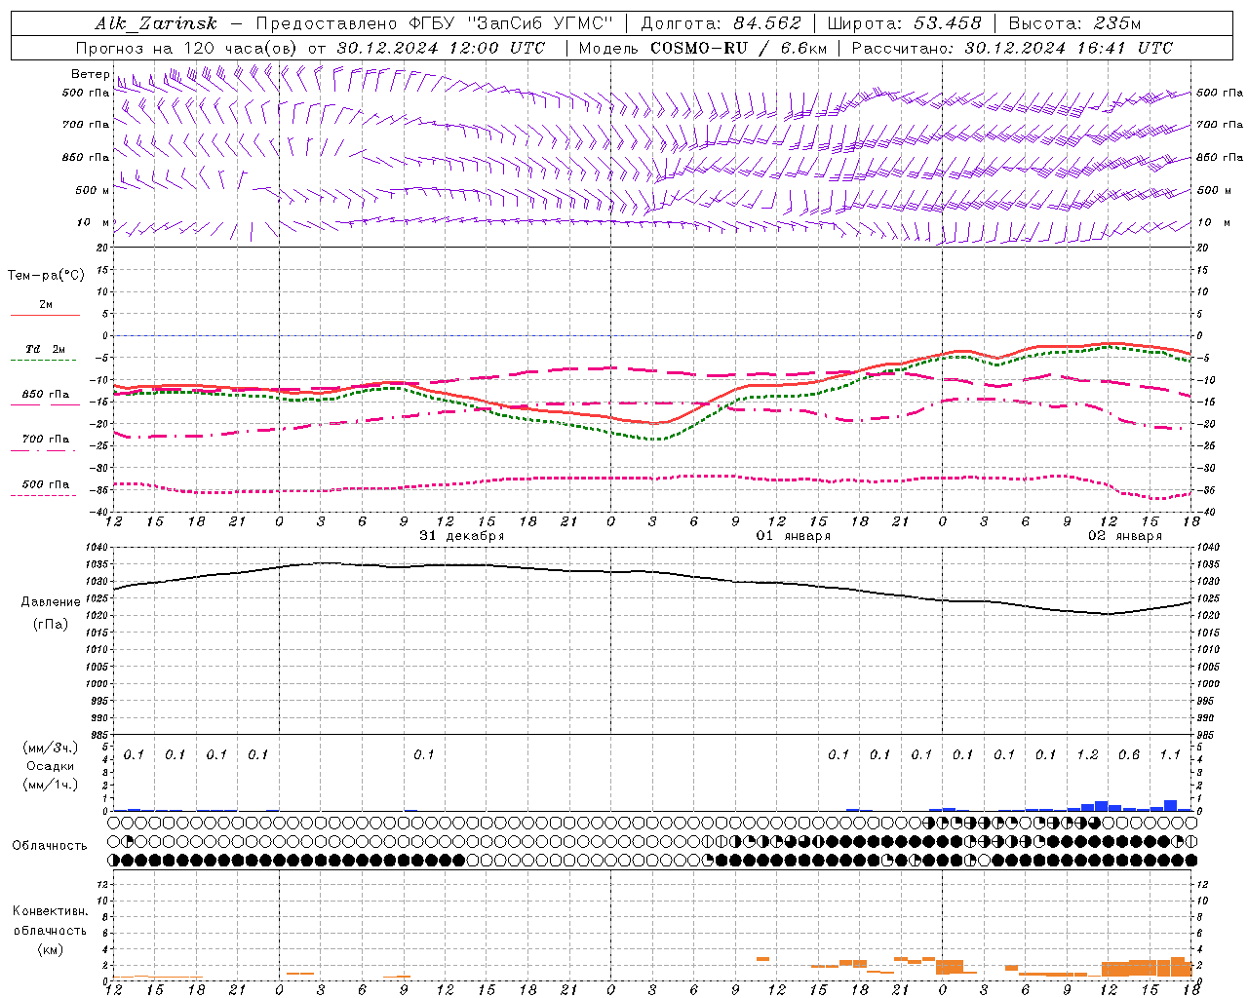
Task: Click the 01 января date label
Action: (x=794, y=536)
